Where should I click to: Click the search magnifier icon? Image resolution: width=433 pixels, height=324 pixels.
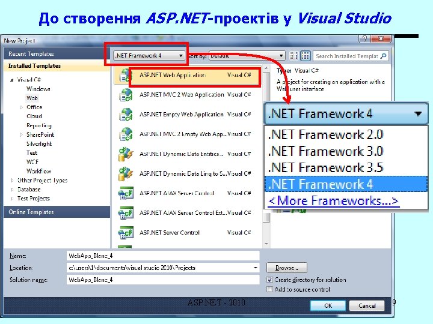click(383, 56)
